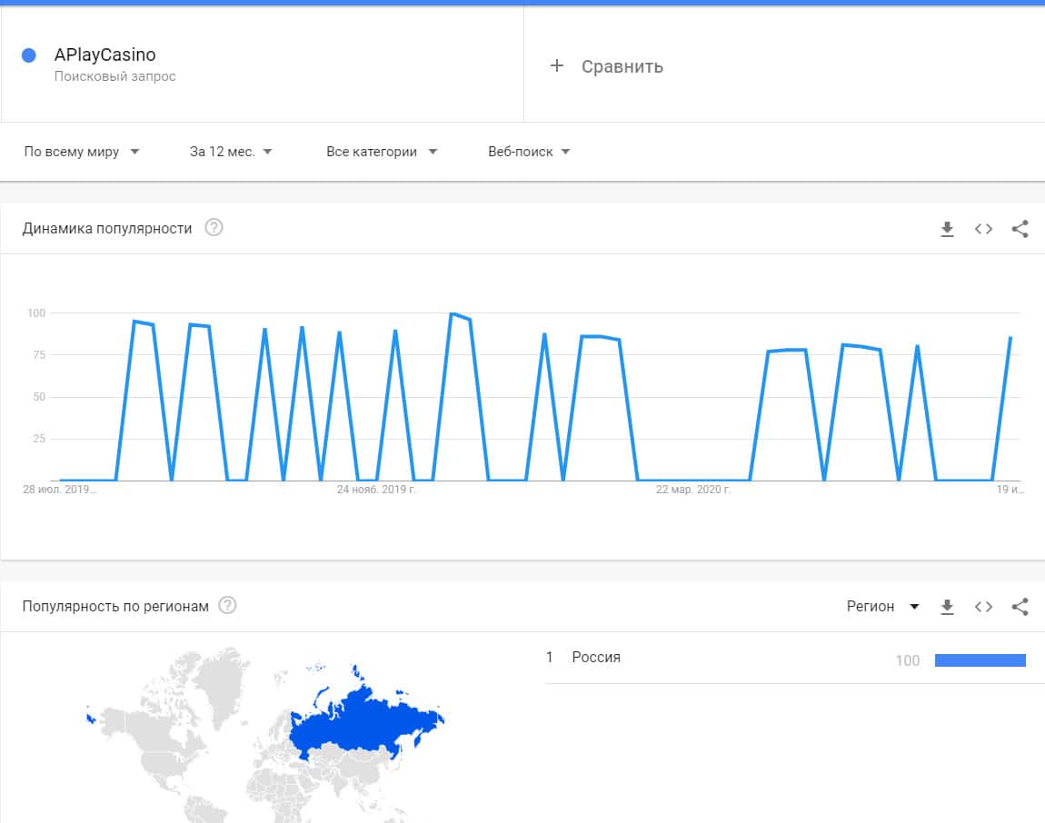Download the popularity dynamics chart data
The image size is (1045, 823).
pos(947,229)
